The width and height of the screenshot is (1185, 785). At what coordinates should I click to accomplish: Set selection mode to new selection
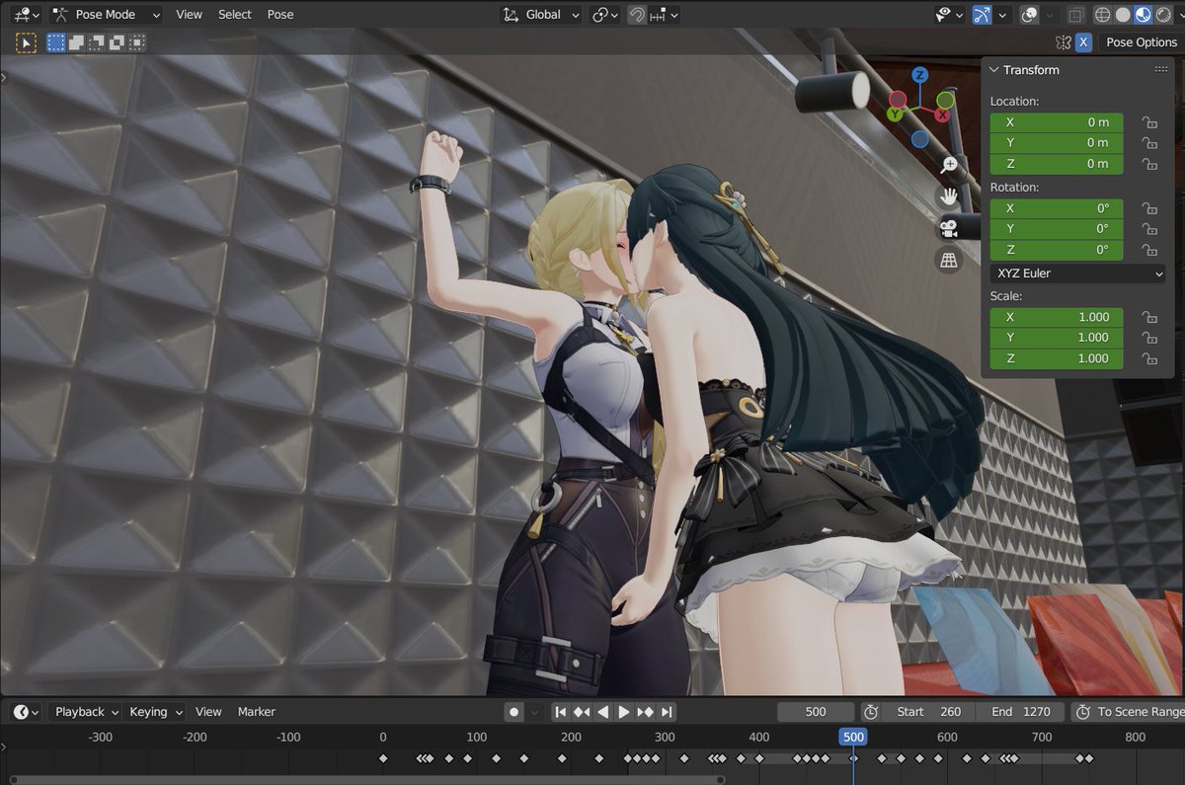(56, 42)
